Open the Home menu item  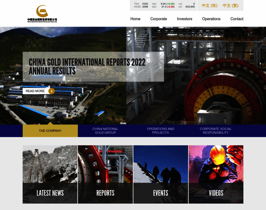coord(135,19)
